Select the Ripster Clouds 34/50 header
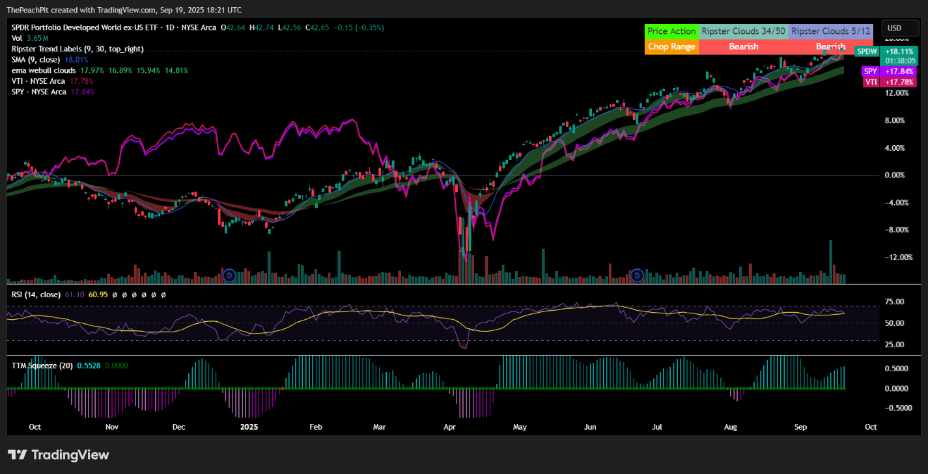928x474 pixels. [x=744, y=31]
